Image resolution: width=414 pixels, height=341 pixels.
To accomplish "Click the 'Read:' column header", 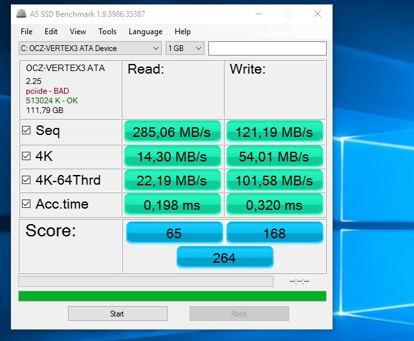I will click(146, 69).
